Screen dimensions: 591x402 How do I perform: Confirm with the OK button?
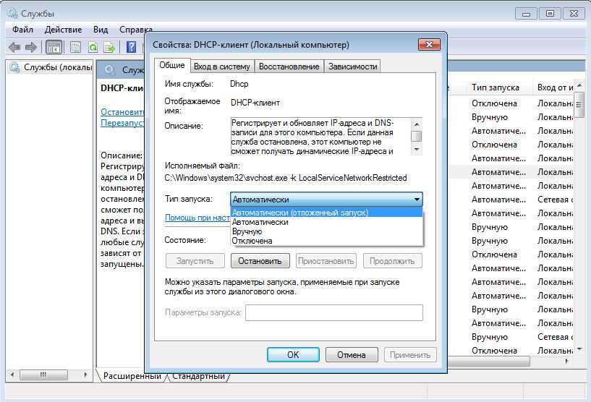point(293,355)
